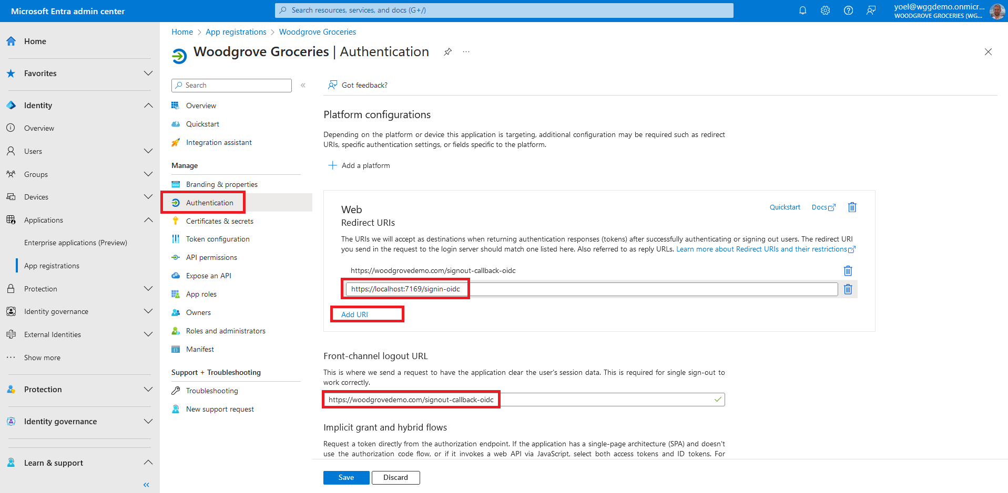Collapse the app registration menu pane
Image resolution: width=1008 pixels, height=493 pixels.
(303, 85)
